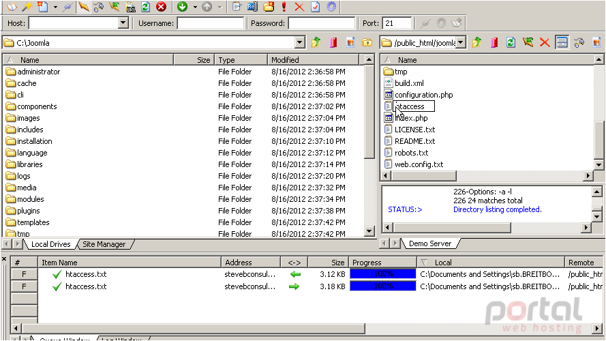This screenshot has width=606, height=341.
Task: Click the New document icon in toolbar
Action: 42,7
